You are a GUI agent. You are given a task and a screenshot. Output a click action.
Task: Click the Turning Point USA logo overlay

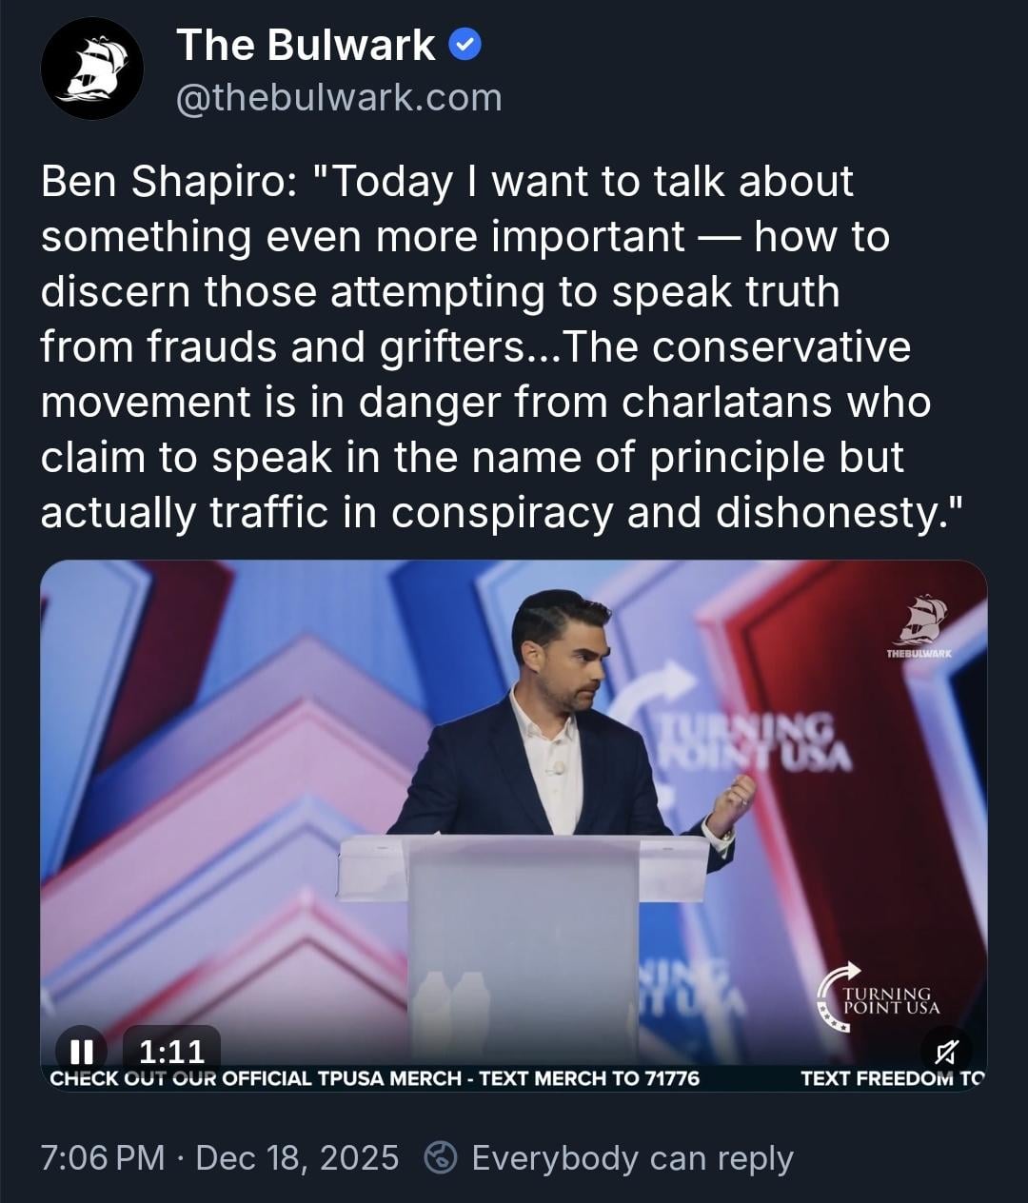[x=879, y=996]
